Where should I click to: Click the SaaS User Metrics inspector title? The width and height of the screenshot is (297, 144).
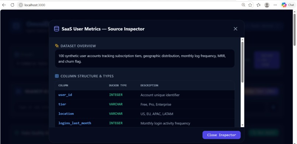(x=103, y=29)
